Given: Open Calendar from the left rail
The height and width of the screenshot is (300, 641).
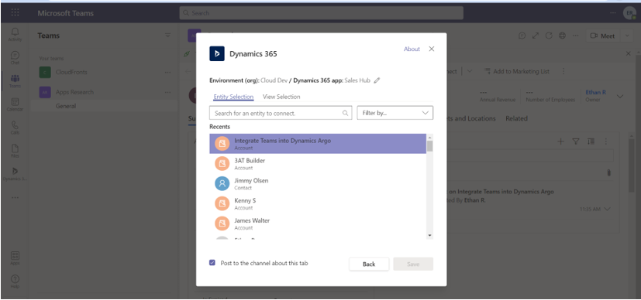Looking at the screenshot, I should click(x=16, y=104).
